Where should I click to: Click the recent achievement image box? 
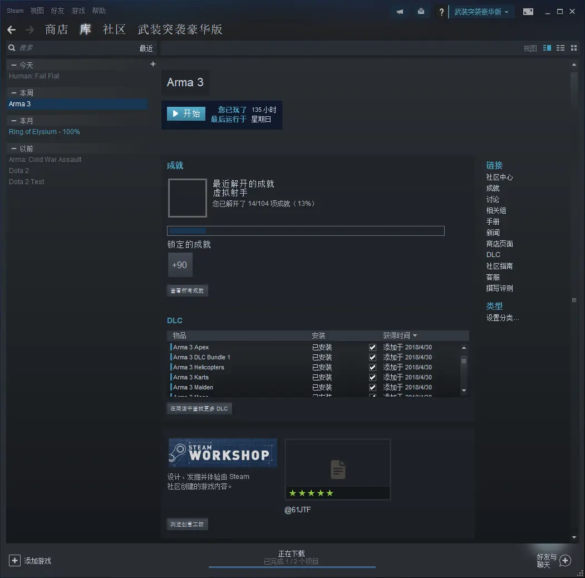187,197
